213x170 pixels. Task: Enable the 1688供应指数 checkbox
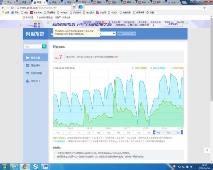(170, 68)
